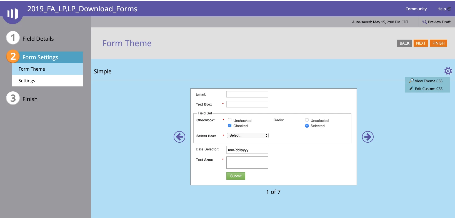Image resolution: width=455 pixels, height=218 pixels.
Task: Untick the Checked checkbox
Action: click(230, 125)
